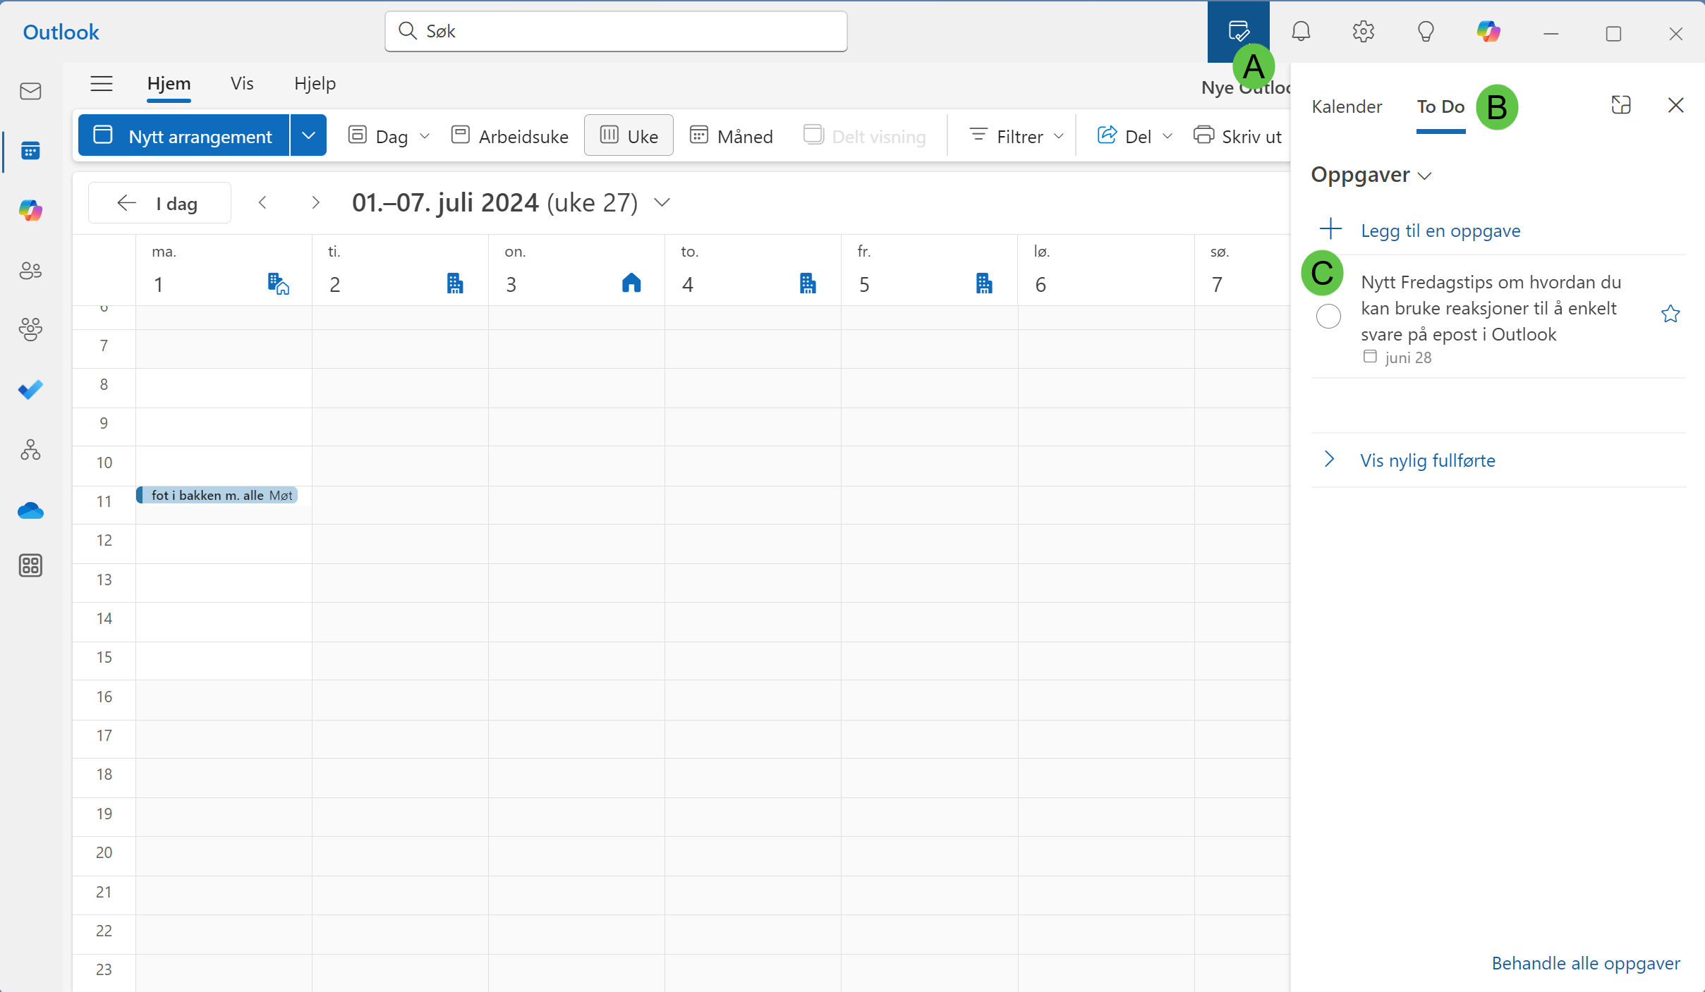Toggle the My Day pane icon
Image resolution: width=1705 pixels, height=992 pixels.
[x=1238, y=32]
